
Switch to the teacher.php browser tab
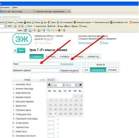[50, 11]
